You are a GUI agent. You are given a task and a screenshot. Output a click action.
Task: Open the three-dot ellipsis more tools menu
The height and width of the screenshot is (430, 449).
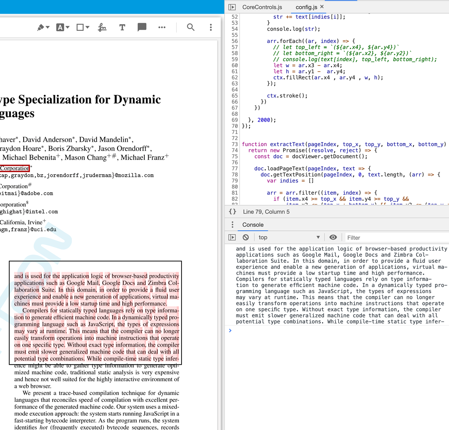click(x=162, y=27)
